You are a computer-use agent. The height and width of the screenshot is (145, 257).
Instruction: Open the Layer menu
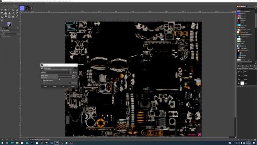point(21,4)
